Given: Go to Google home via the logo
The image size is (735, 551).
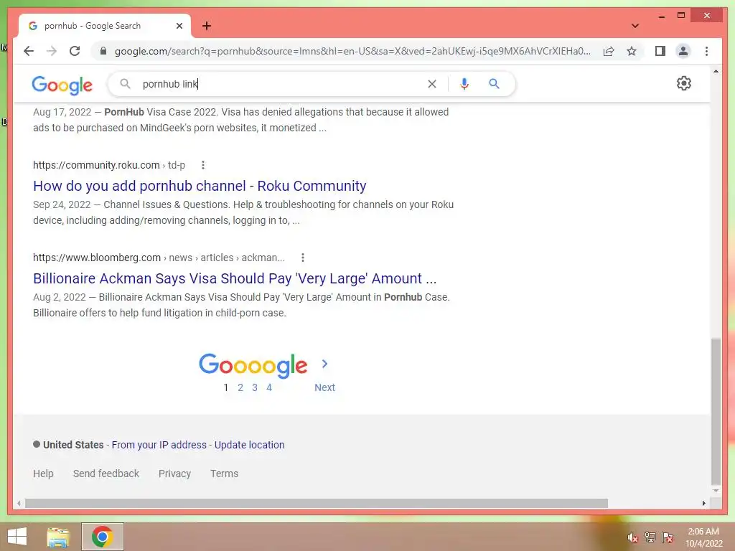Looking at the screenshot, I should (62, 85).
